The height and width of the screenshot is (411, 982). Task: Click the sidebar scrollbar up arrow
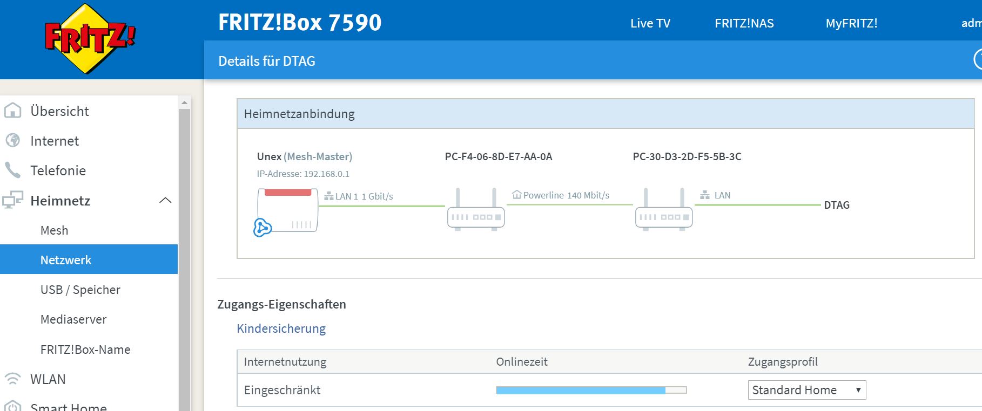point(184,102)
